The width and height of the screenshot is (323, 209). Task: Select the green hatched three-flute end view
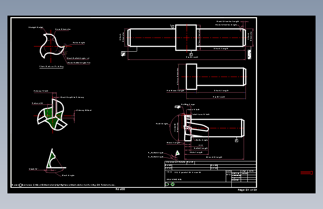point(52,115)
